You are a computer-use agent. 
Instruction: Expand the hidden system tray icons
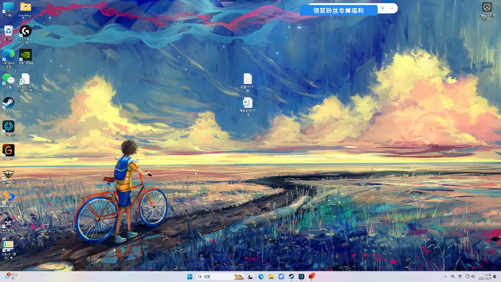coord(445,276)
